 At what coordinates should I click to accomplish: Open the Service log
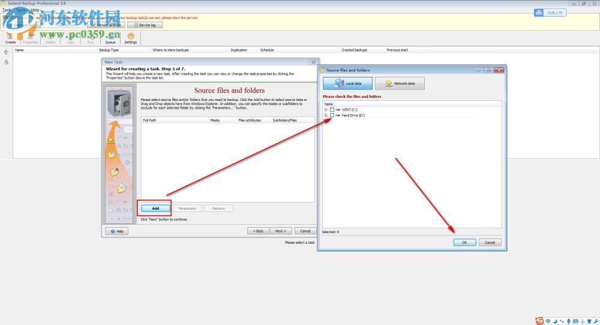[x=145, y=25]
